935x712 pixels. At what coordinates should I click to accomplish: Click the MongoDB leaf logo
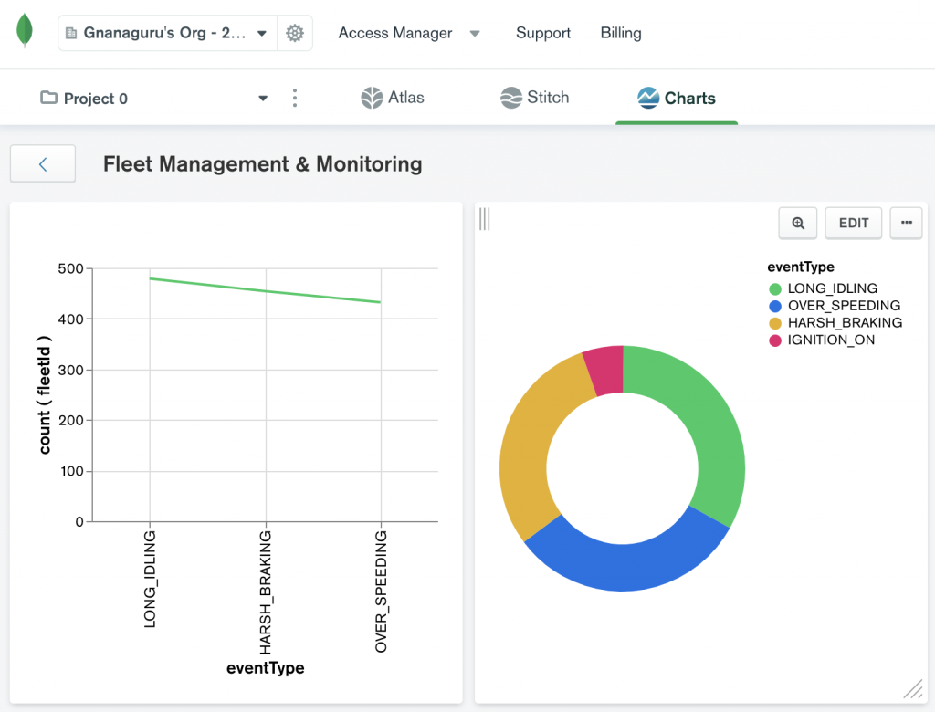click(x=24, y=30)
